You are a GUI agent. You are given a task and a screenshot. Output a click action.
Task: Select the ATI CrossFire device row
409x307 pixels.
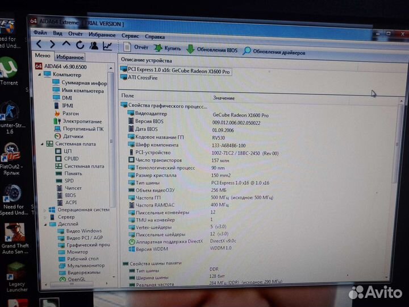point(139,77)
